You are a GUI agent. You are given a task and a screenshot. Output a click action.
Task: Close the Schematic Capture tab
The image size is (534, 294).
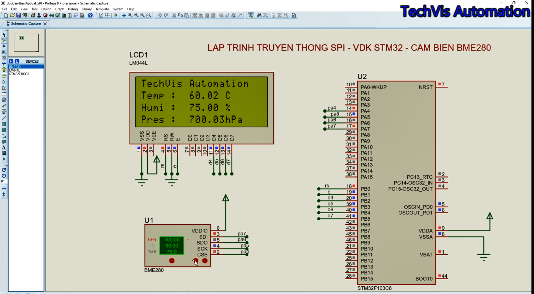(45, 24)
